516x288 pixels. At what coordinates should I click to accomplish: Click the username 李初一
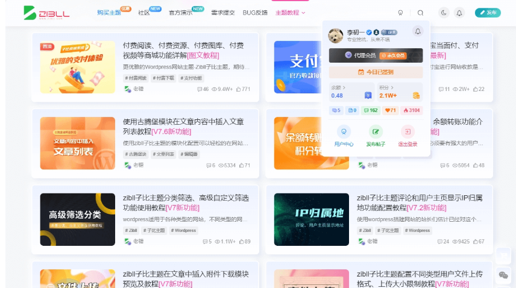(356, 32)
